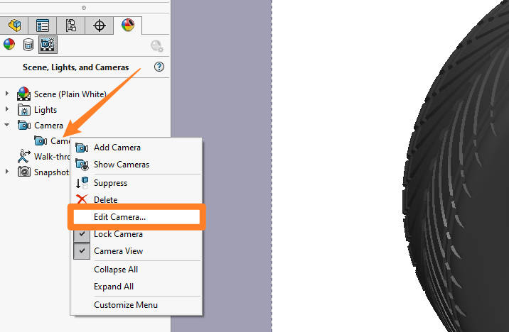Click Show Cameras in the context menu
The height and width of the screenshot is (332, 509).
click(121, 165)
